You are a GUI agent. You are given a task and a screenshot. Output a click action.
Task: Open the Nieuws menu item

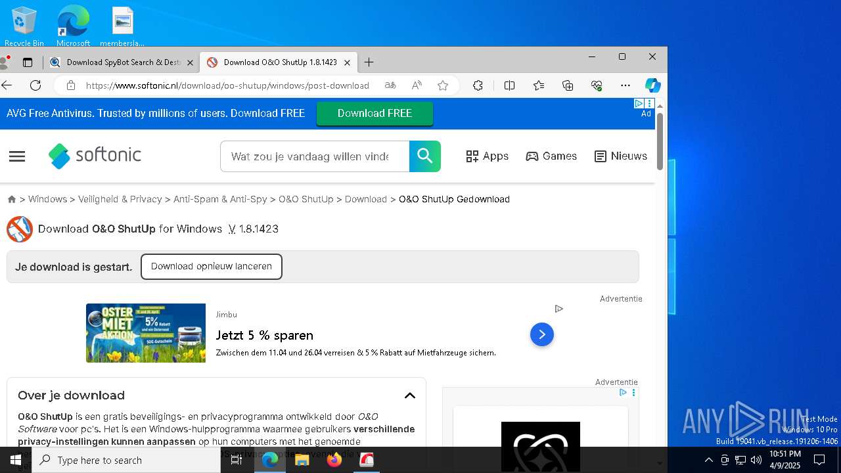pyautogui.click(x=621, y=156)
